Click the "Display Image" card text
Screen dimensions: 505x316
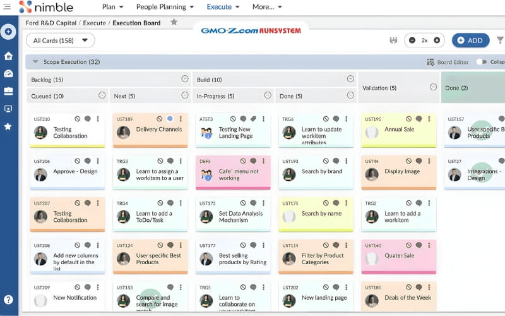[x=402, y=171]
